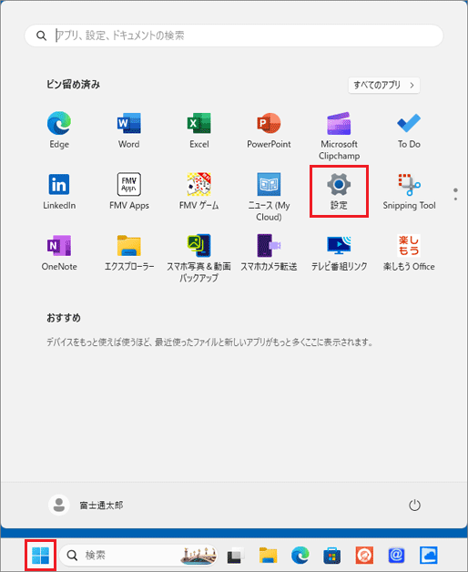Viewport: 468px width, 572px height.
Task: Open FMV Apps
Action: 128,191
